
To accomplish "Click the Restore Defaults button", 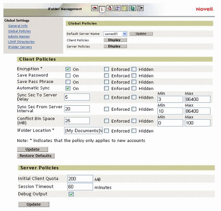I will coord(36,156).
